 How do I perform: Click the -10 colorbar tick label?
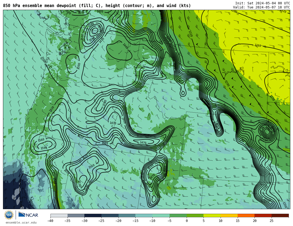coord(152,221)
